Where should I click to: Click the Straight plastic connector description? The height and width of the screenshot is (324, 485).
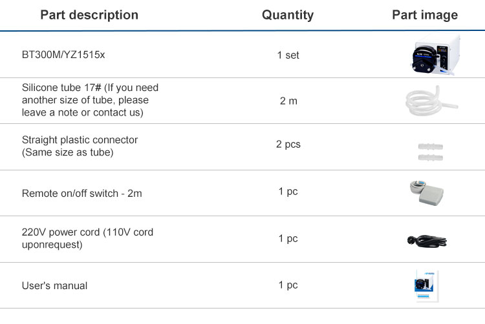tap(80, 146)
